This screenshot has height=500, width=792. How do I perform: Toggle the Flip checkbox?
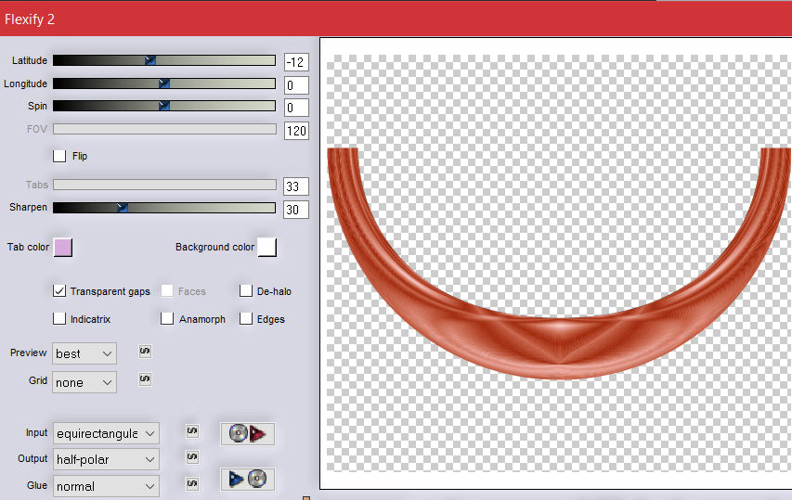click(x=59, y=156)
